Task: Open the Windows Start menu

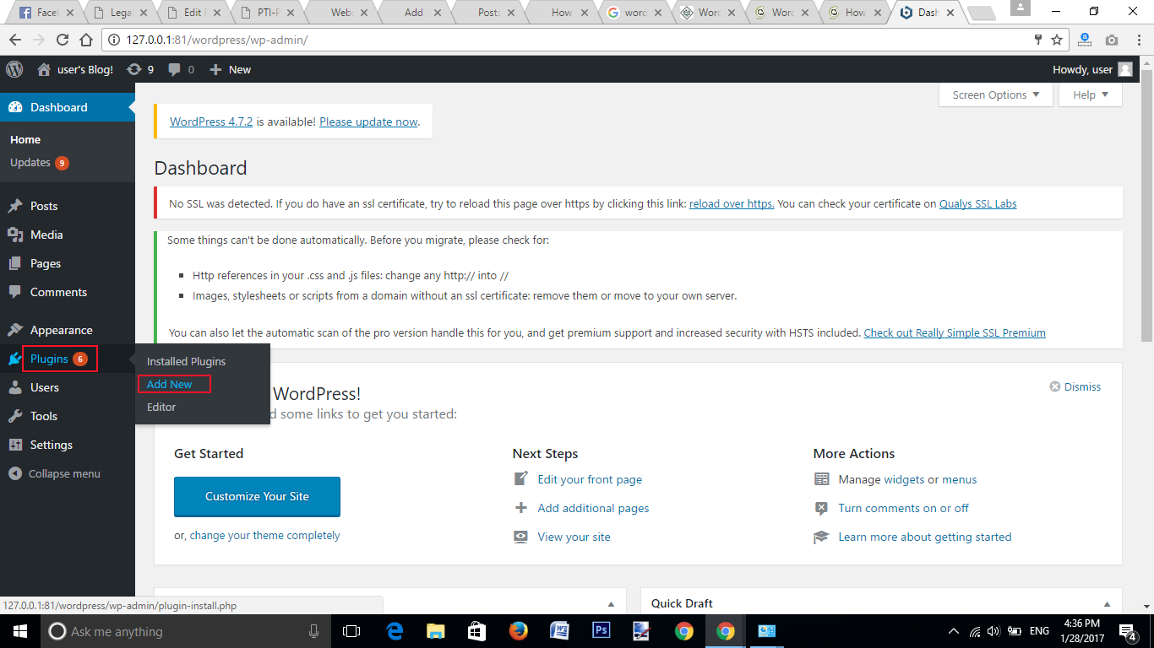Action: [x=19, y=631]
